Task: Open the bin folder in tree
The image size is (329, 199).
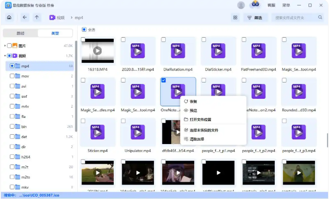Action: [x=40, y=126]
